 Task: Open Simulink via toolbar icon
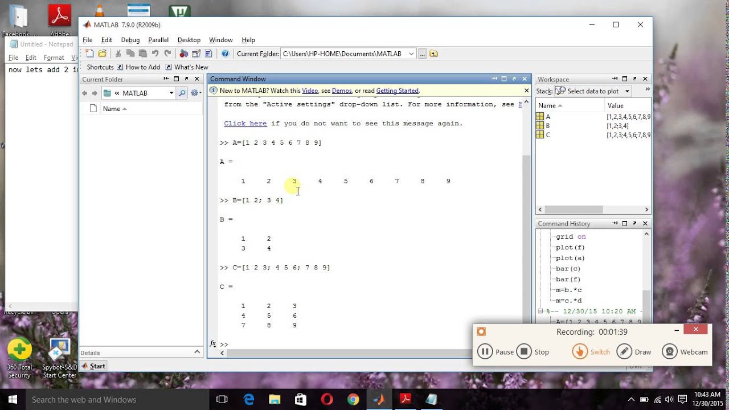coord(183,54)
